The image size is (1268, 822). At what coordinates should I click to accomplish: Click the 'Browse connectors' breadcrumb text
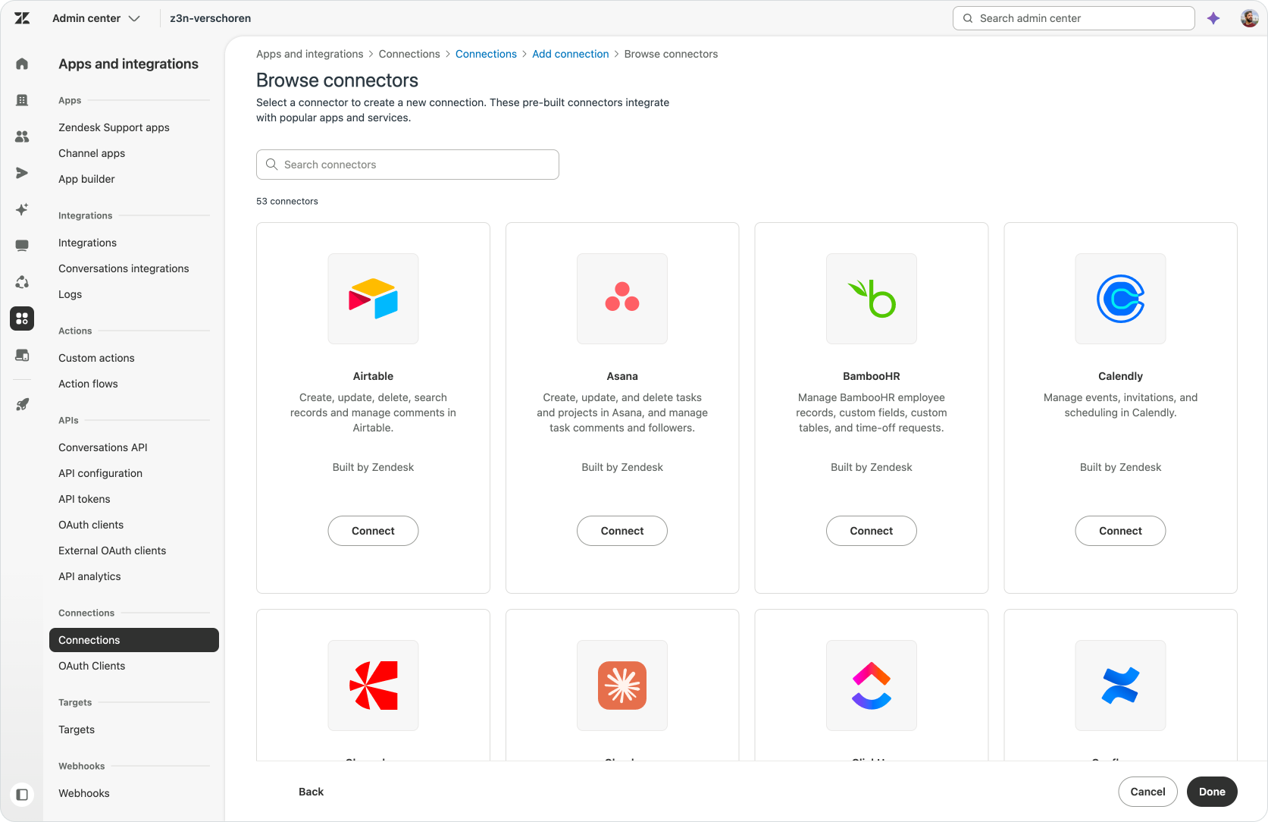tap(671, 54)
